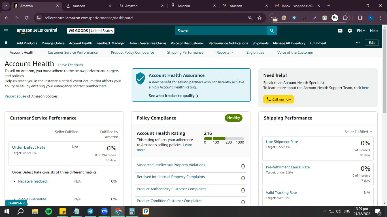Open Telegram from the taskbar
The image size is (387, 217).
click(x=90, y=211)
